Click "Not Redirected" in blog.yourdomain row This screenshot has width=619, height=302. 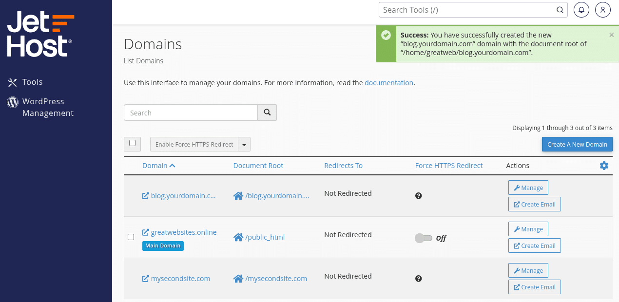click(348, 193)
